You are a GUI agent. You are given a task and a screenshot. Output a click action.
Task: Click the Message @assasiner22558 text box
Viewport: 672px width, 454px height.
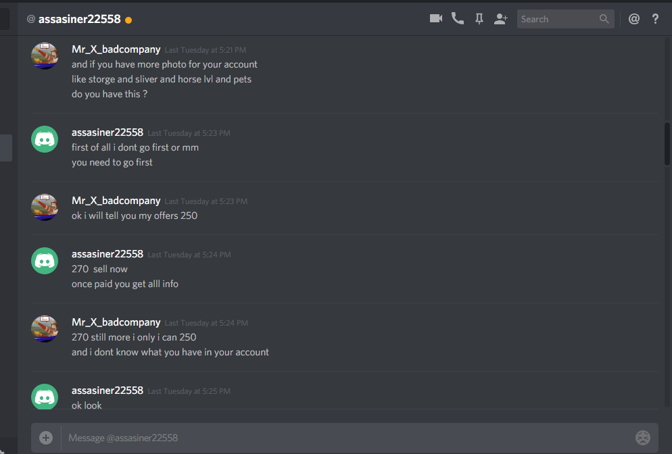click(347, 438)
